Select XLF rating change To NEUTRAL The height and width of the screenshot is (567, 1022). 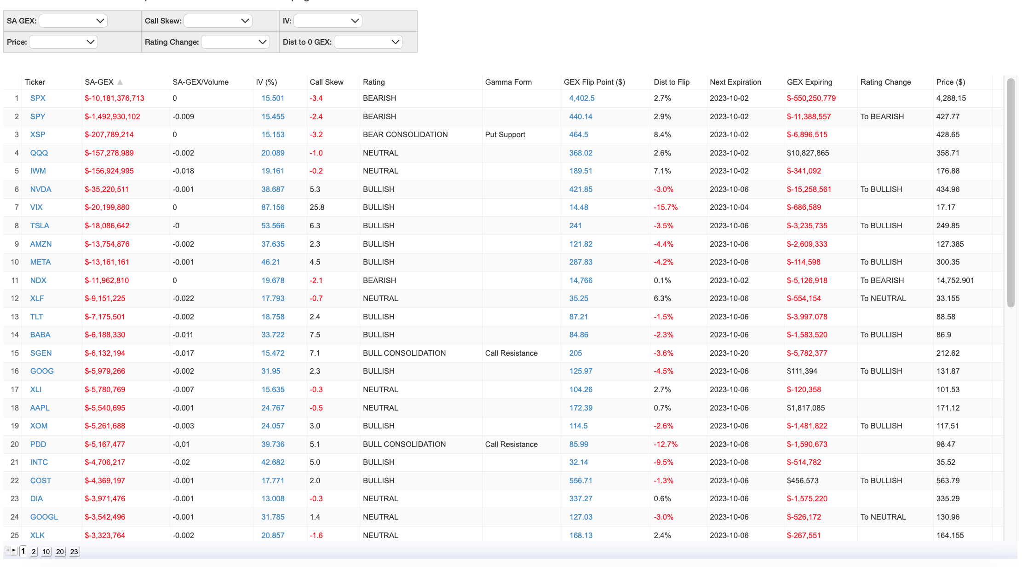(x=883, y=298)
